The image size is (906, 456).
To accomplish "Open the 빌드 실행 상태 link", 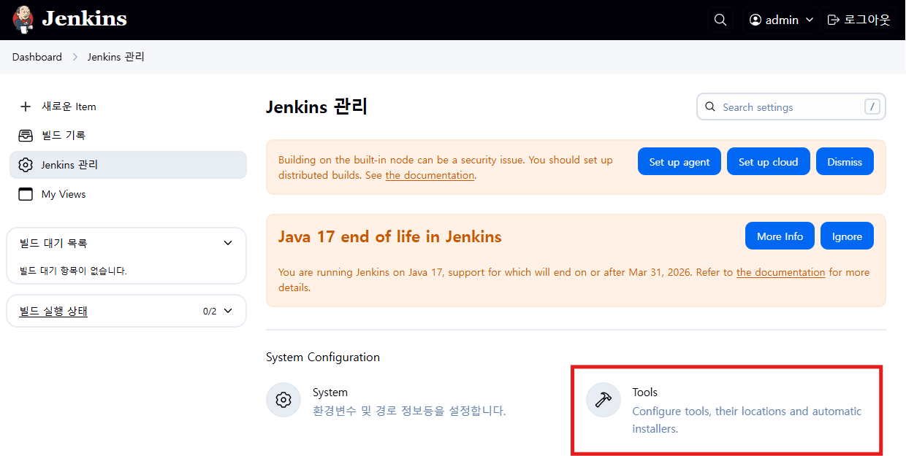I will [x=53, y=312].
